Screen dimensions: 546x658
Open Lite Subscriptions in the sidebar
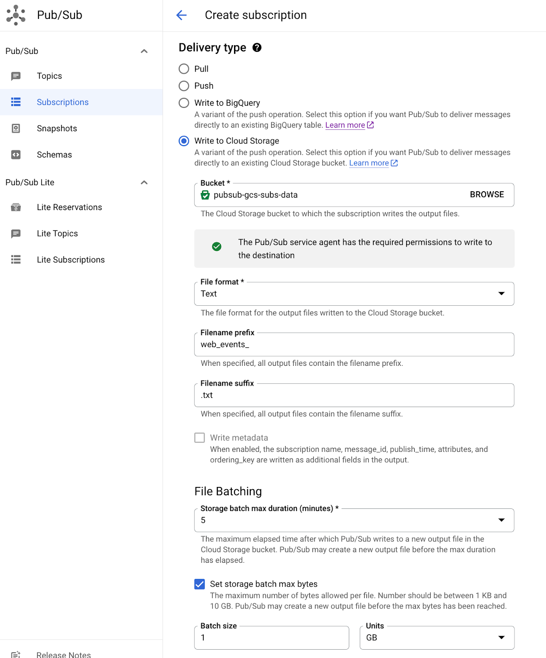81,260
